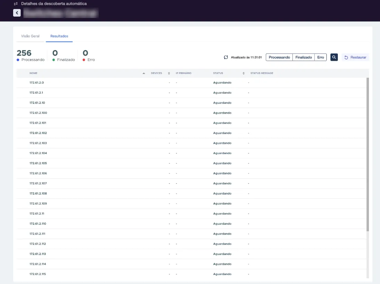Click the 'Detalhes da descoberta automática' page title
The height and width of the screenshot is (284, 380).
tap(54, 4)
